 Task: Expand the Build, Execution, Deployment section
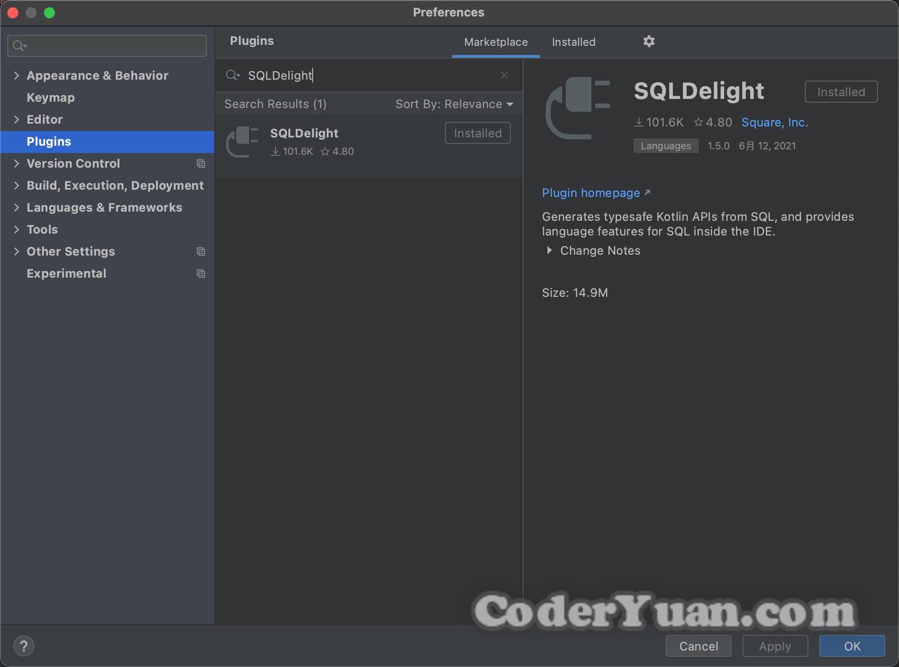pos(16,186)
